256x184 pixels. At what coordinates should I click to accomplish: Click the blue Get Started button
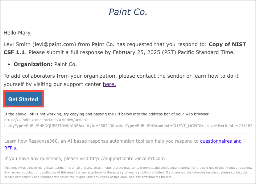24,99
